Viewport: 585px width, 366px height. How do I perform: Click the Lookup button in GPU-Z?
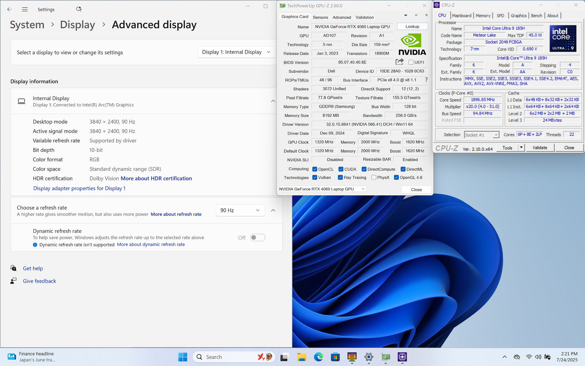click(412, 27)
